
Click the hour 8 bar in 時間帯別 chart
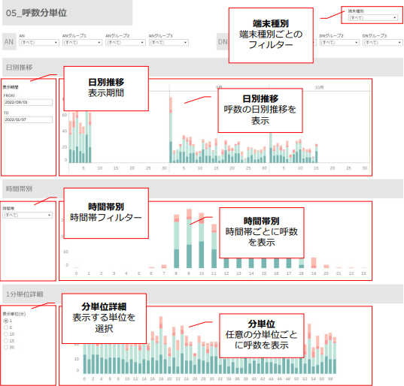click(177, 242)
